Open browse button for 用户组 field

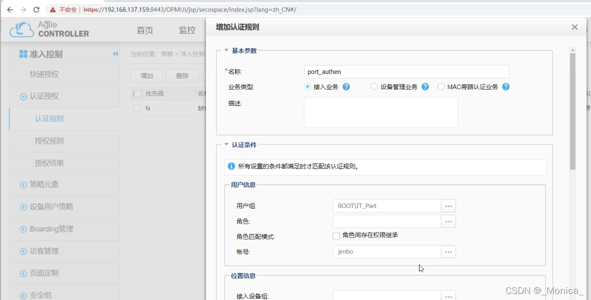[x=448, y=206]
